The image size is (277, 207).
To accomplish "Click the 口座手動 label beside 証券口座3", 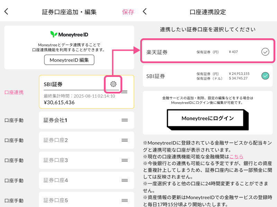I will (x=14, y=160).
